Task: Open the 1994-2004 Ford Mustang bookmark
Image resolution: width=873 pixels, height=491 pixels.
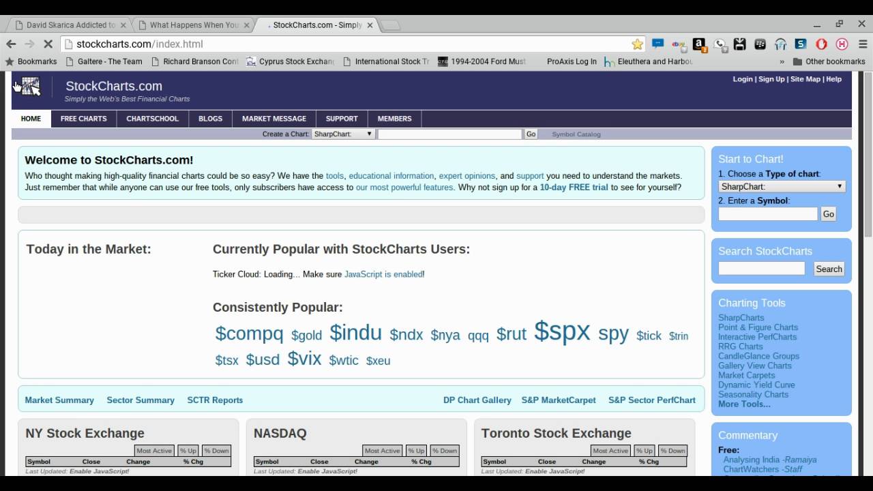Action: [x=482, y=61]
